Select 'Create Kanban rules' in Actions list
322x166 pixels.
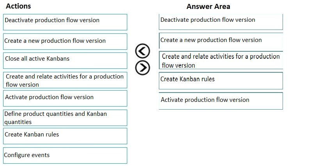pos(65,136)
